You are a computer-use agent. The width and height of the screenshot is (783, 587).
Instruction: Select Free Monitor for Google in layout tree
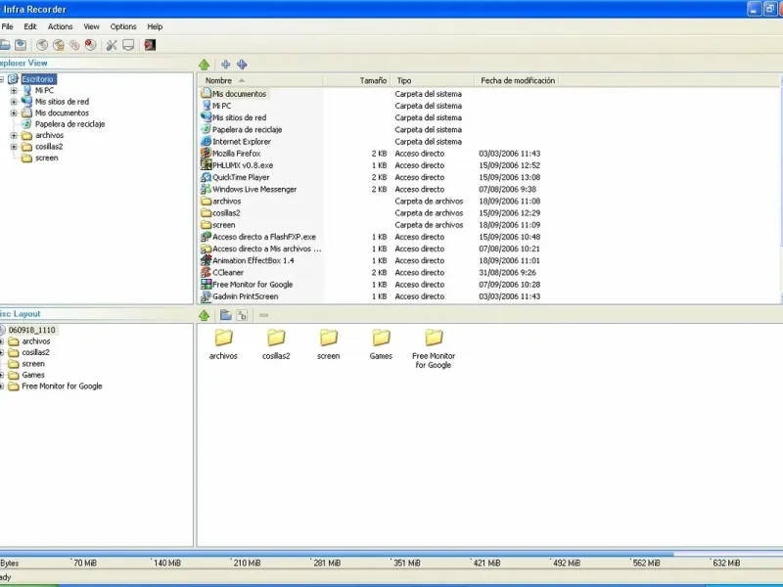[62, 386]
